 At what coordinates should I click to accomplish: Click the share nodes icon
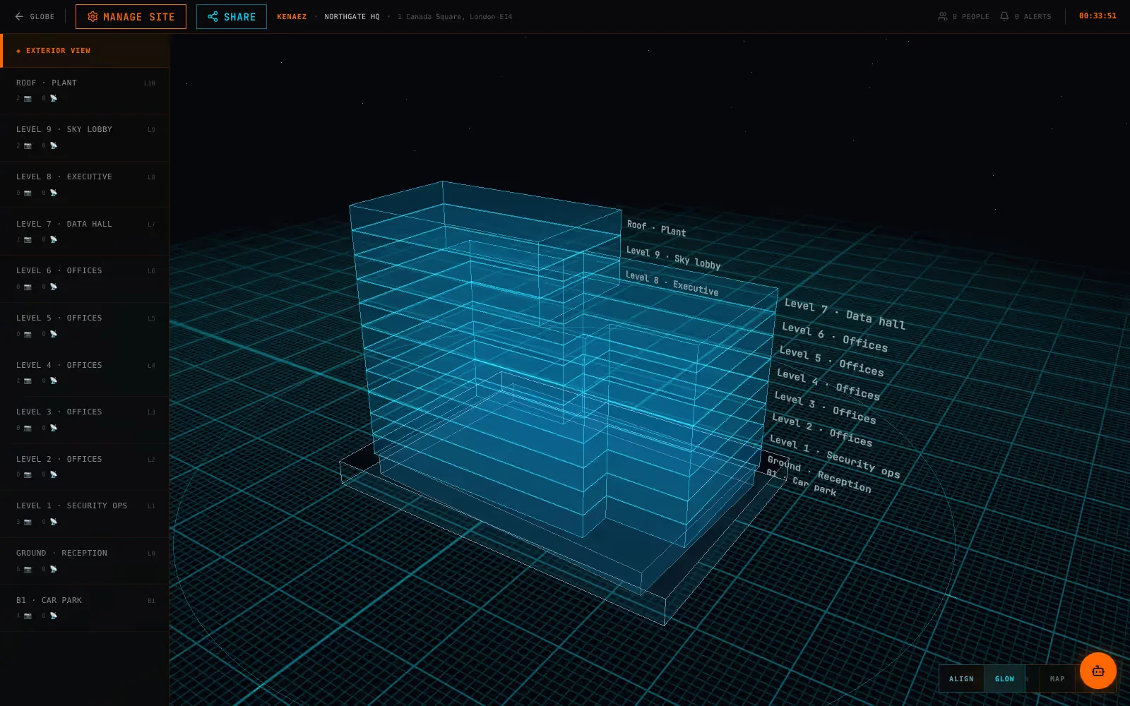pos(213,16)
